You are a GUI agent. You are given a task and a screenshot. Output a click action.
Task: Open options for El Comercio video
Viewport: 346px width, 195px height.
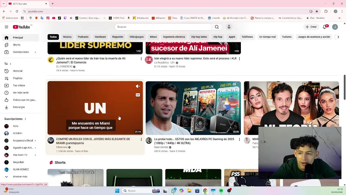(141, 58)
